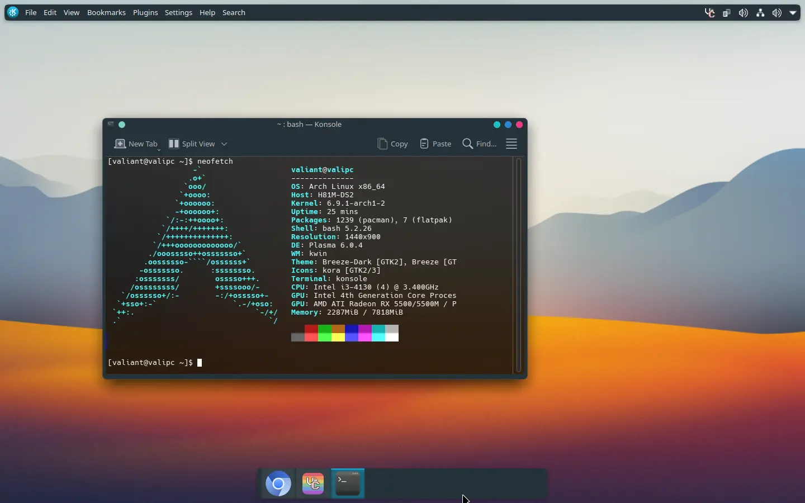This screenshot has width=805, height=503.
Task: Click the "Shell: bash 5.2.26" line
Action: click(x=332, y=228)
